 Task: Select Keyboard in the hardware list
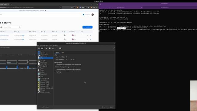(x=45, y=72)
